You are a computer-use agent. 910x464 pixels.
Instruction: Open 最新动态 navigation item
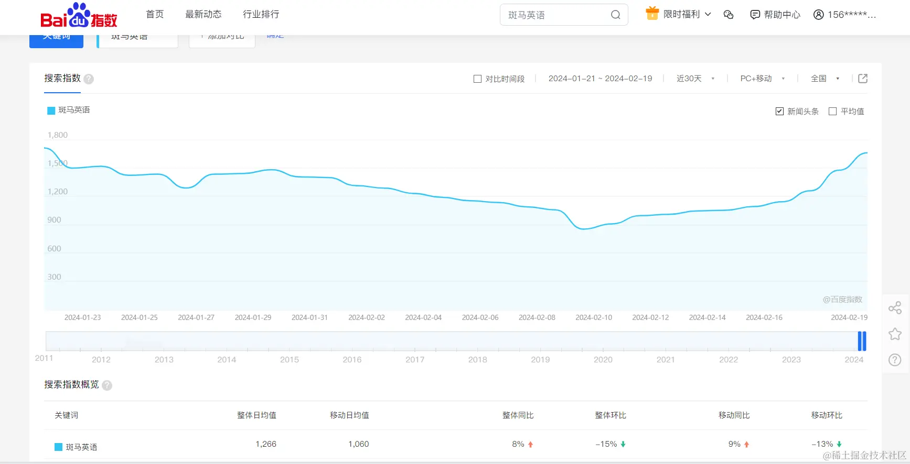(x=204, y=14)
